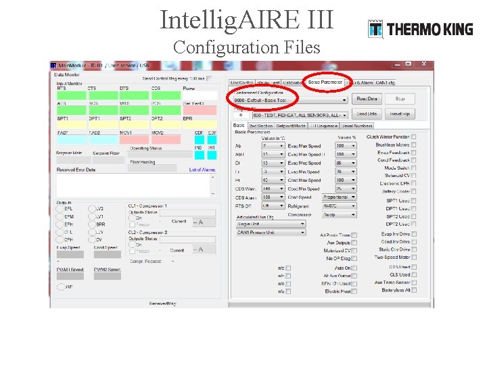Image resolution: width=487 pixels, height=365 pixels.
Task: Click the IN1 cyan indicator box
Action: (x=212, y=155)
